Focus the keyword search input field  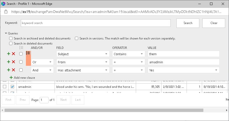pyautogui.click(x=95, y=23)
